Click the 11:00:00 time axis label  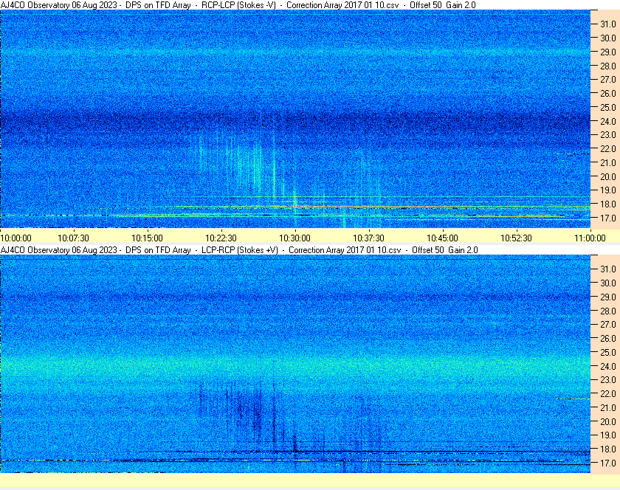(x=590, y=238)
